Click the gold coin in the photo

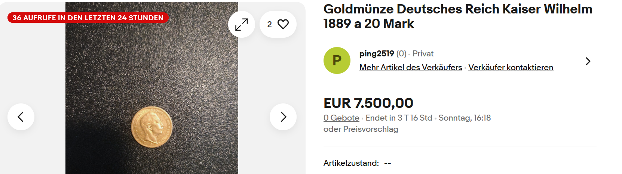[x=152, y=127]
